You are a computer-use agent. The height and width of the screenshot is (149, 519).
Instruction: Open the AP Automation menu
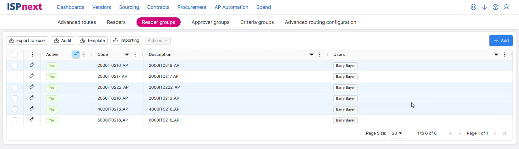(232, 7)
